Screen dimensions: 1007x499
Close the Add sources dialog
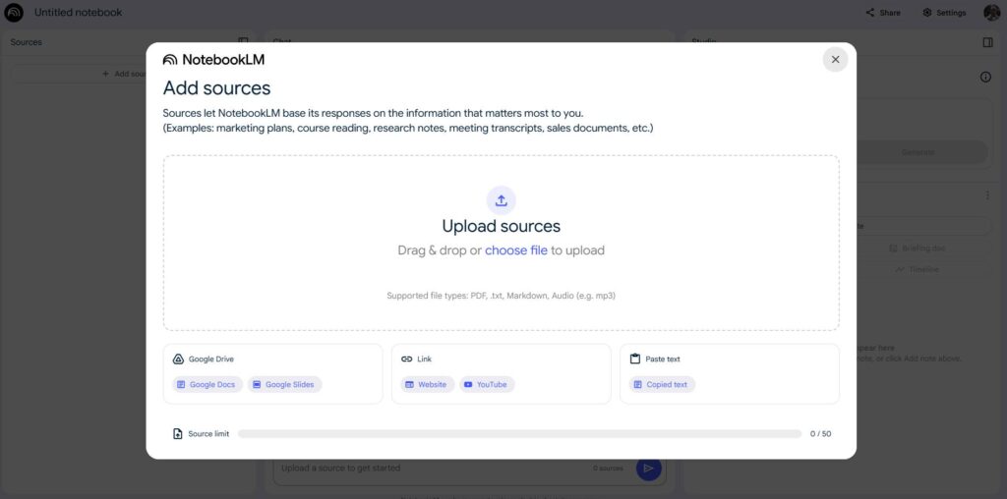(x=835, y=60)
